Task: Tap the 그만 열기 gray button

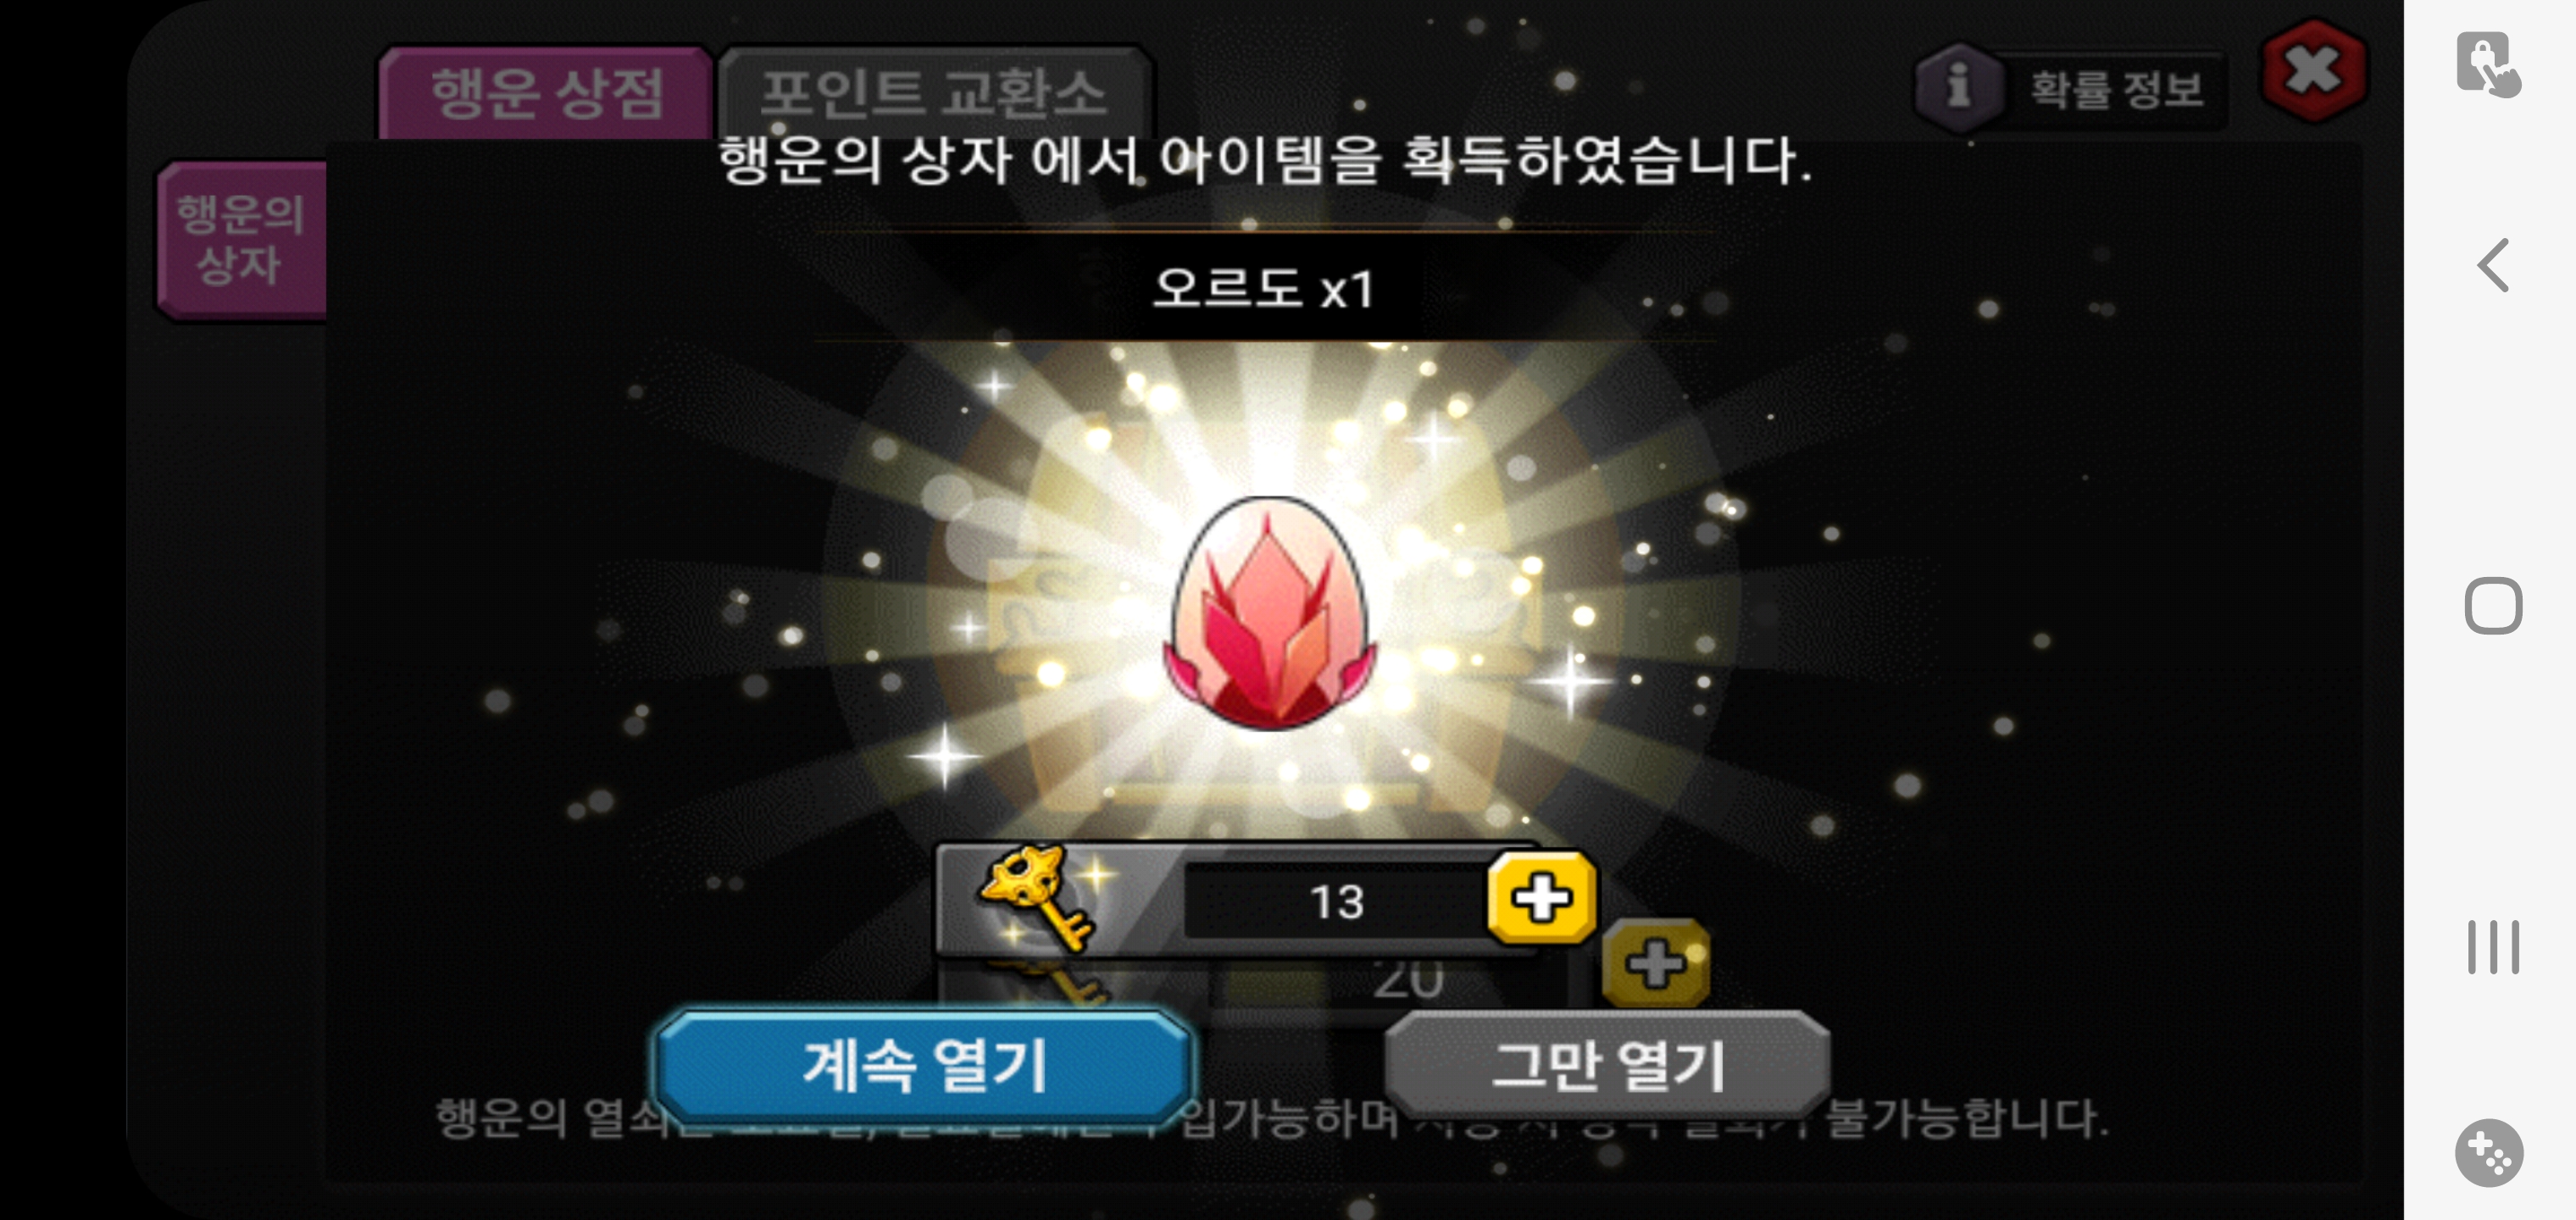Action: tap(1608, 1065)
